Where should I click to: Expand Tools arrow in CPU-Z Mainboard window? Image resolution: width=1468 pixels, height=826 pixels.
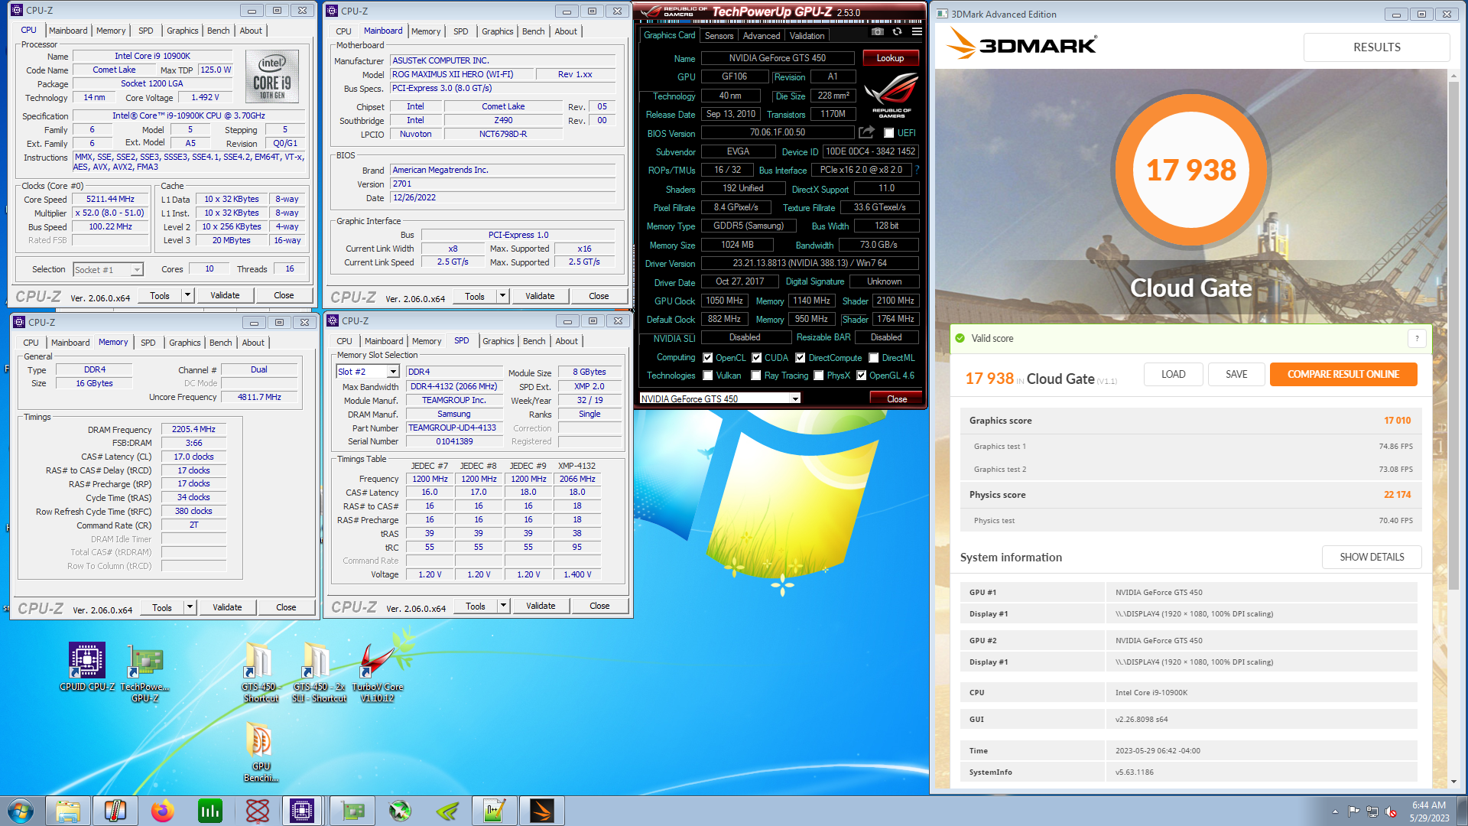click(x=502, y=296)
